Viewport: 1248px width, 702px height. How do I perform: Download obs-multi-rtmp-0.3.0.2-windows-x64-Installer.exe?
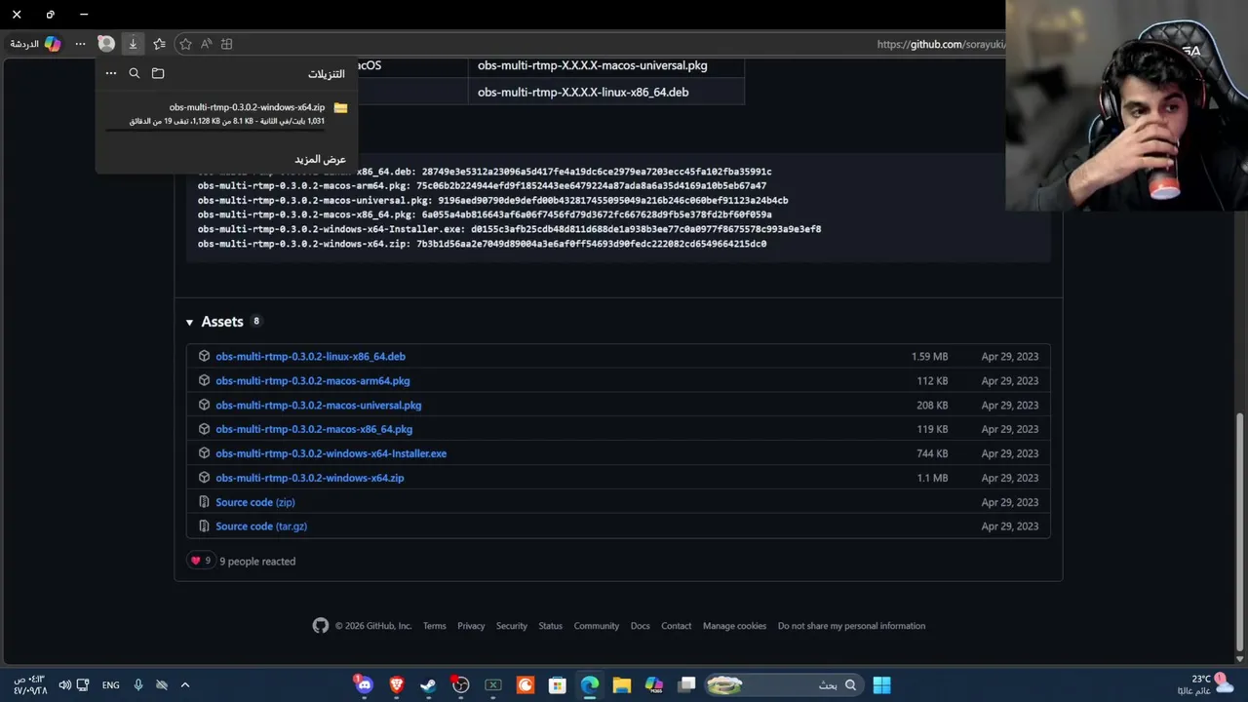tap(331, 453)
